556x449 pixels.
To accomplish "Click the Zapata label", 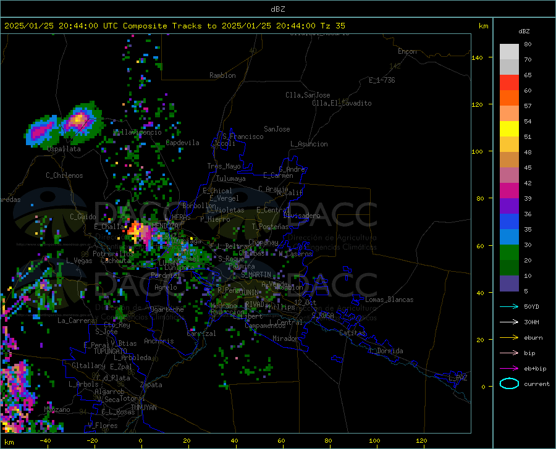I will pyautogui.click(x=151, y=385).
